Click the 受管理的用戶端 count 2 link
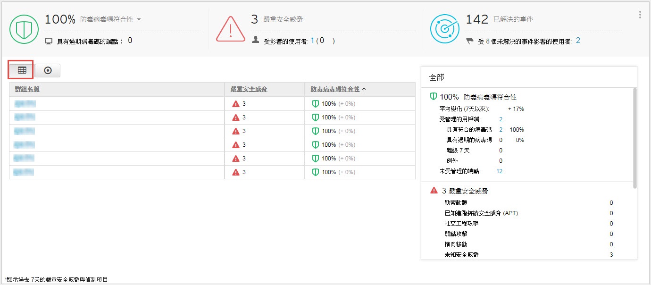 (x=501, y=119)
